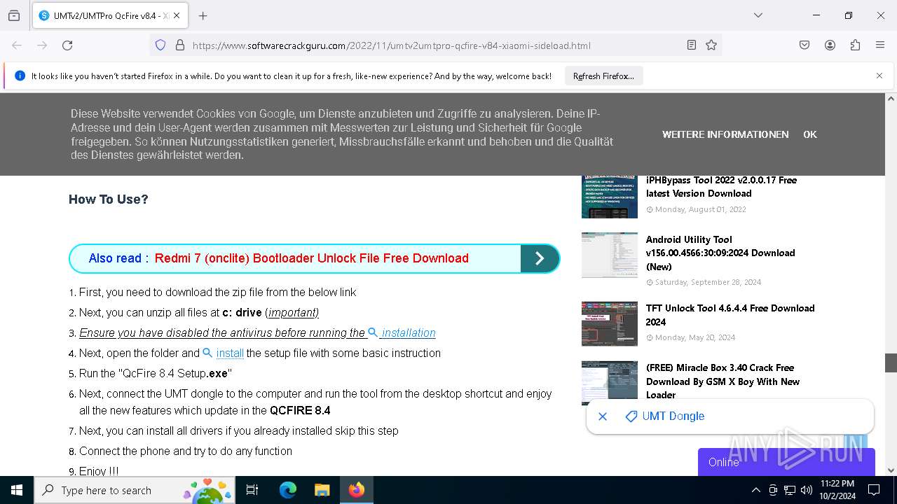
Task: Follow the install ad link
Action: tap(224, 353)
